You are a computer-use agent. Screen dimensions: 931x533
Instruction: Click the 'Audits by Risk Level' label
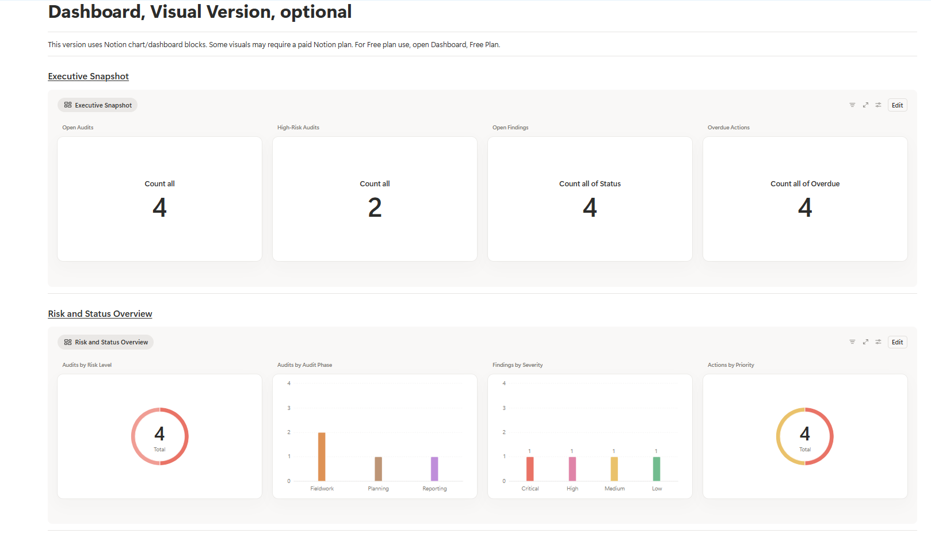pos(87,365)
